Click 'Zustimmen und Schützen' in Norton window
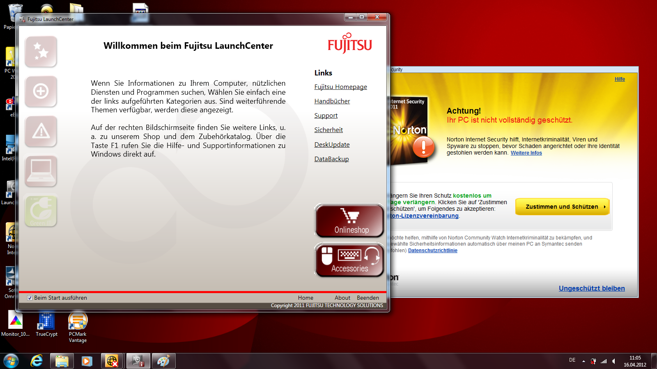 click(562, 207)
